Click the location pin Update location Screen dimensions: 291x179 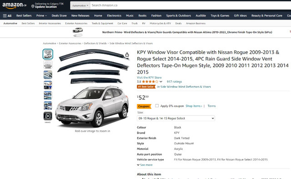(47, 5)
